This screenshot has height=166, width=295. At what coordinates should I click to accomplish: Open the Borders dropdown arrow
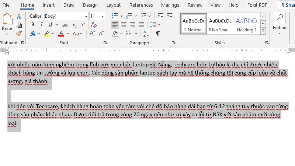pyautogui.click(x=136, y=34)
